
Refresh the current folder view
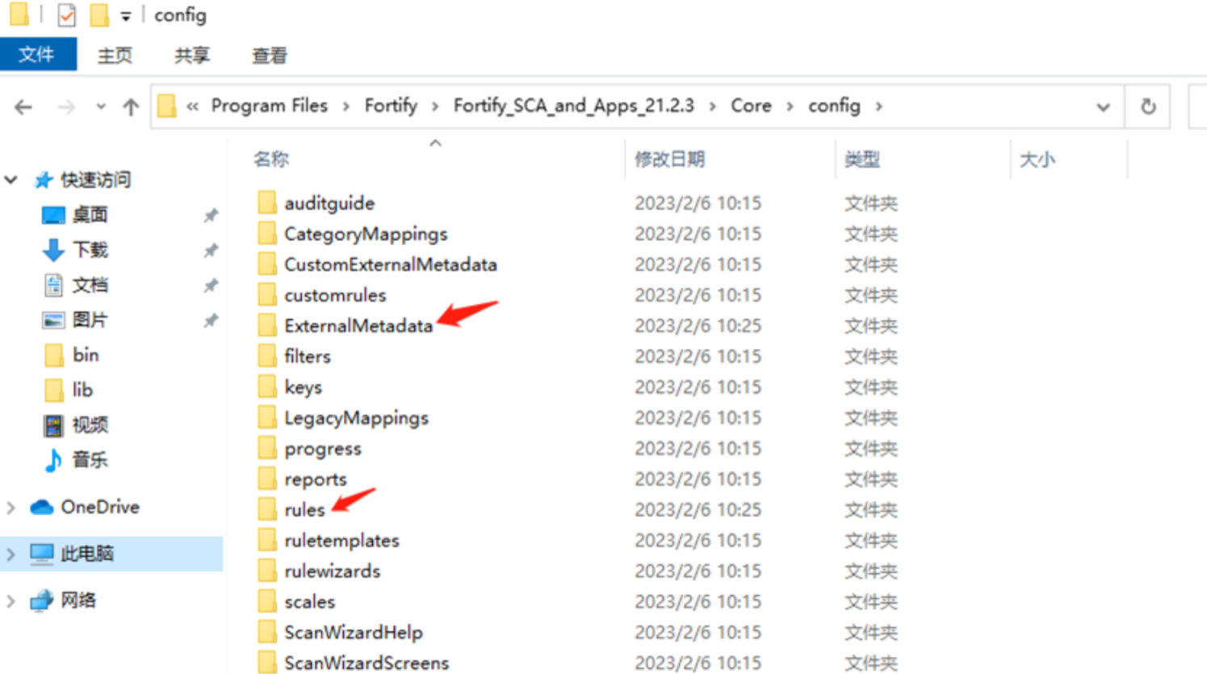(1148, 107)
